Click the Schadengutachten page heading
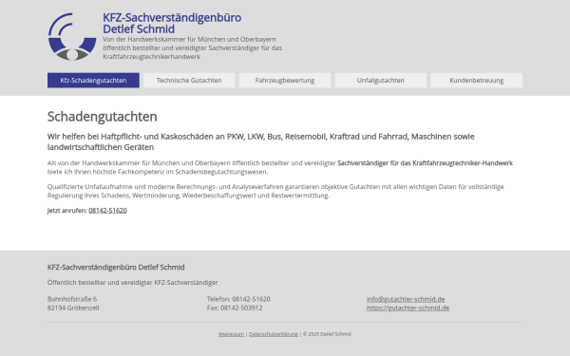Image resolution: width=570 pixels, height=356 pixels. point(103,117)
